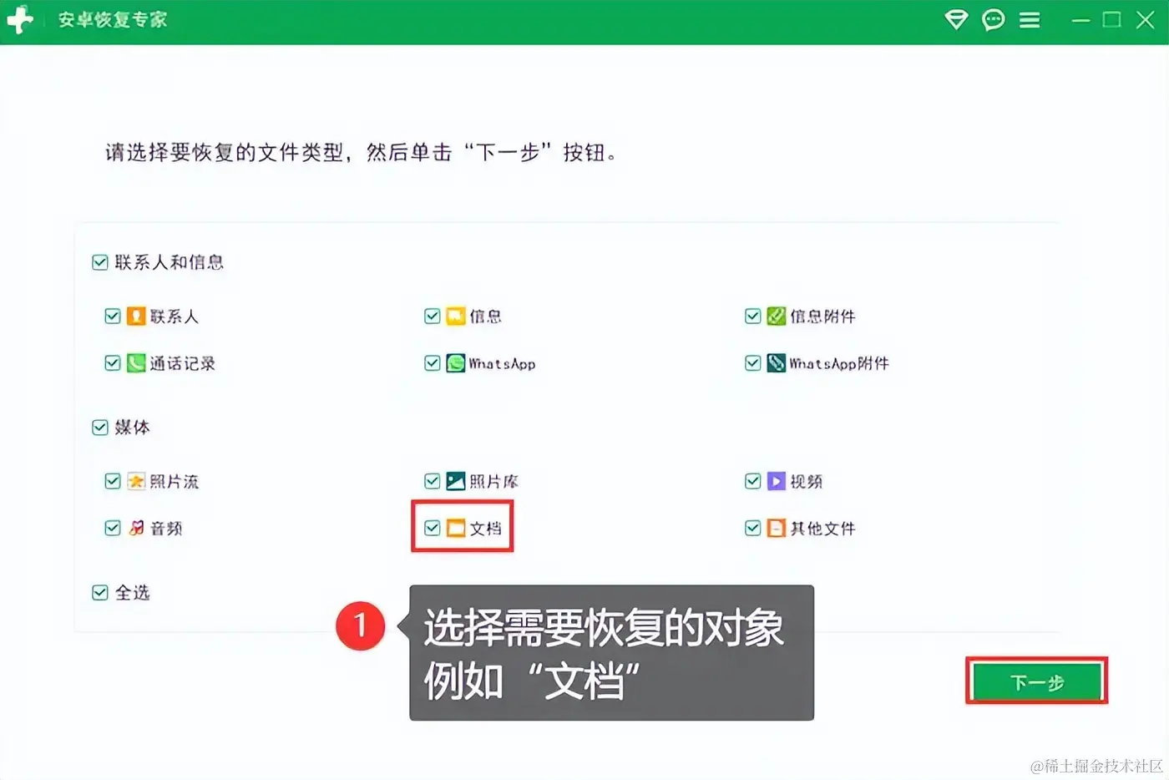This screenshot has height=780, width=1169.
Task: Minimize the 安卓恢复专家 window
Action: tap(1081, 20)
